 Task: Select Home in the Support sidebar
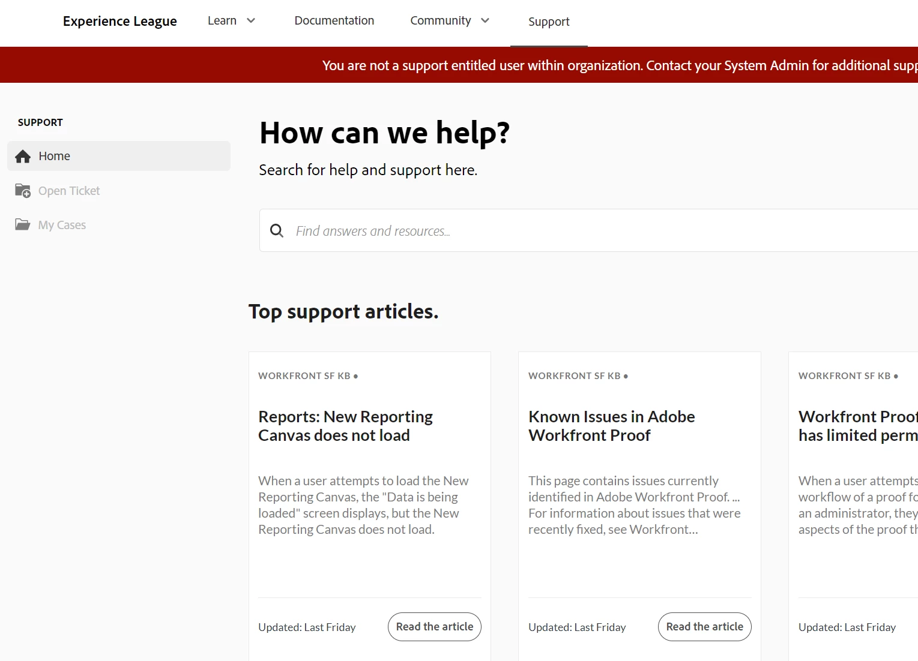tap(119, 156)
